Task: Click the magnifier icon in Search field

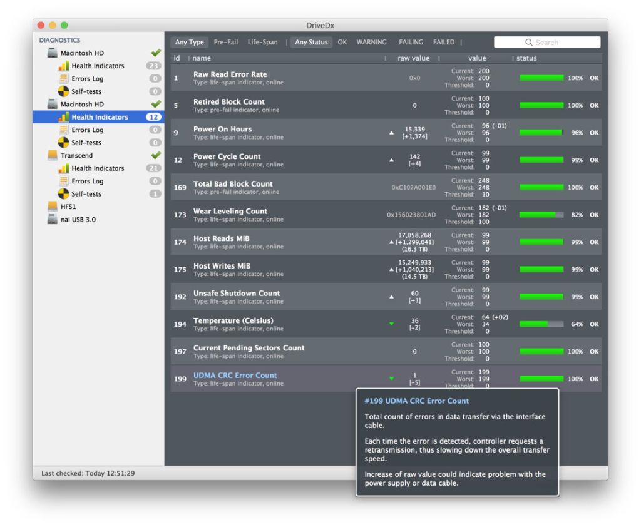Action: point(529,43)
